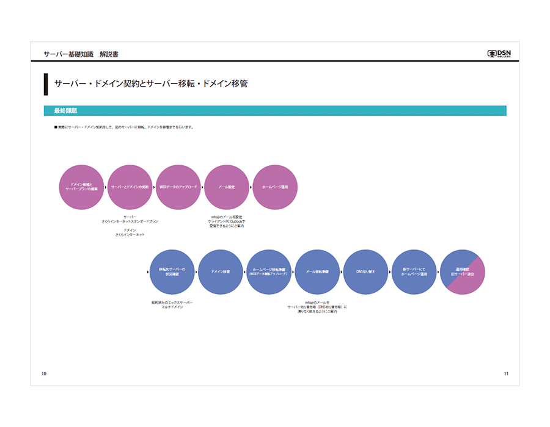The image size is (550, 427).
Task: Click page number 10 at bottom left
Action: [44, 373]
